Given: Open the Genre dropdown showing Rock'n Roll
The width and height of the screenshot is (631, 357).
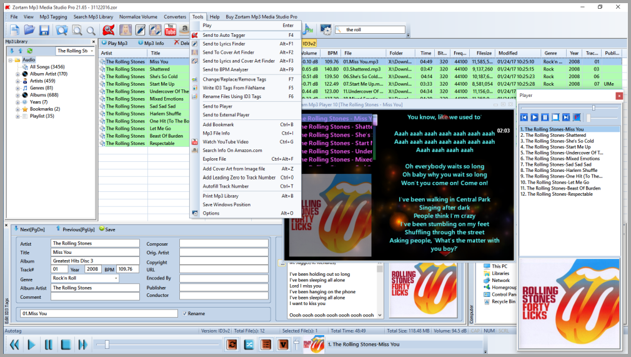Looking at the screenshot, I should 116,278.
